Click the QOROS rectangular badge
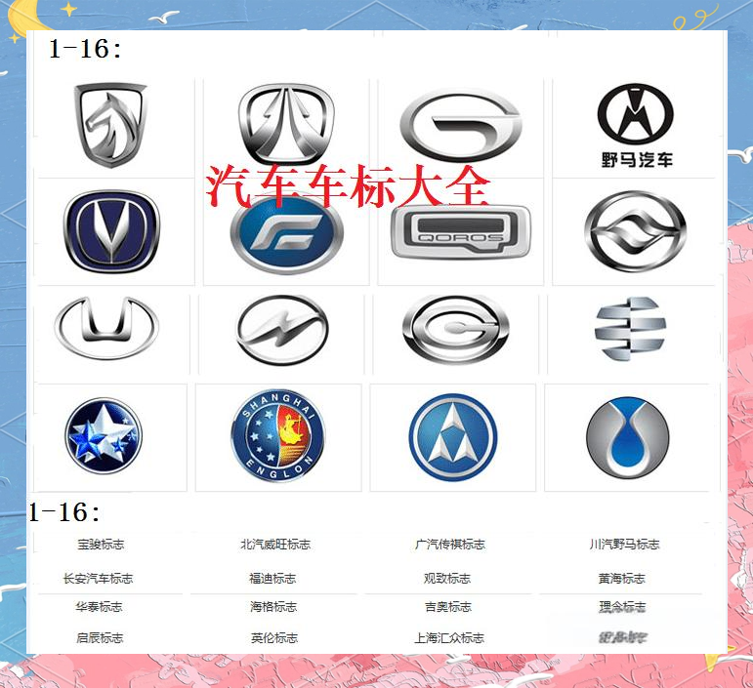Viewport: 753px width, 688px height. tap(461, 232)
